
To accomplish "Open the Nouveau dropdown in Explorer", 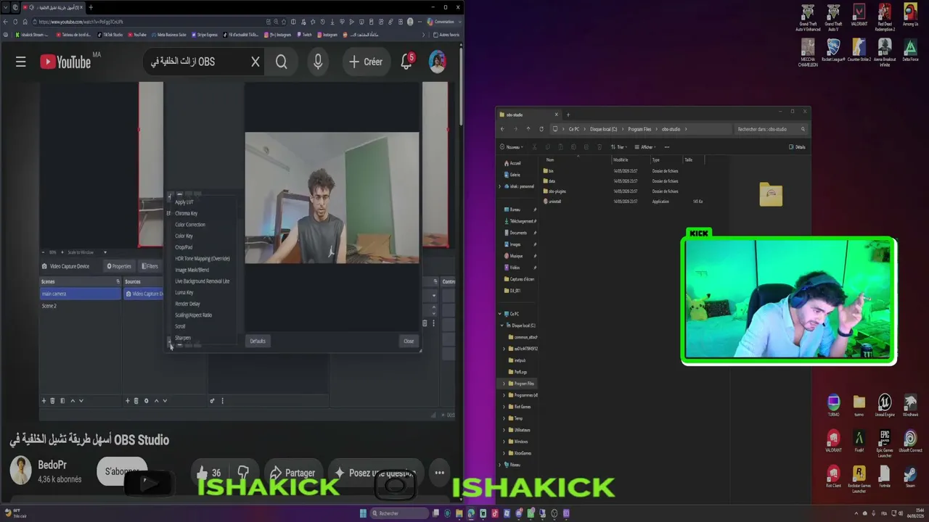I will (511, 147).
